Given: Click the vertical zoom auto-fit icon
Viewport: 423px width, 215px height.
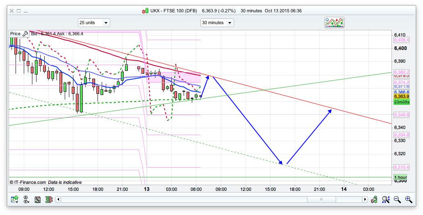Looking at the screenshot, I should (386, 199).
